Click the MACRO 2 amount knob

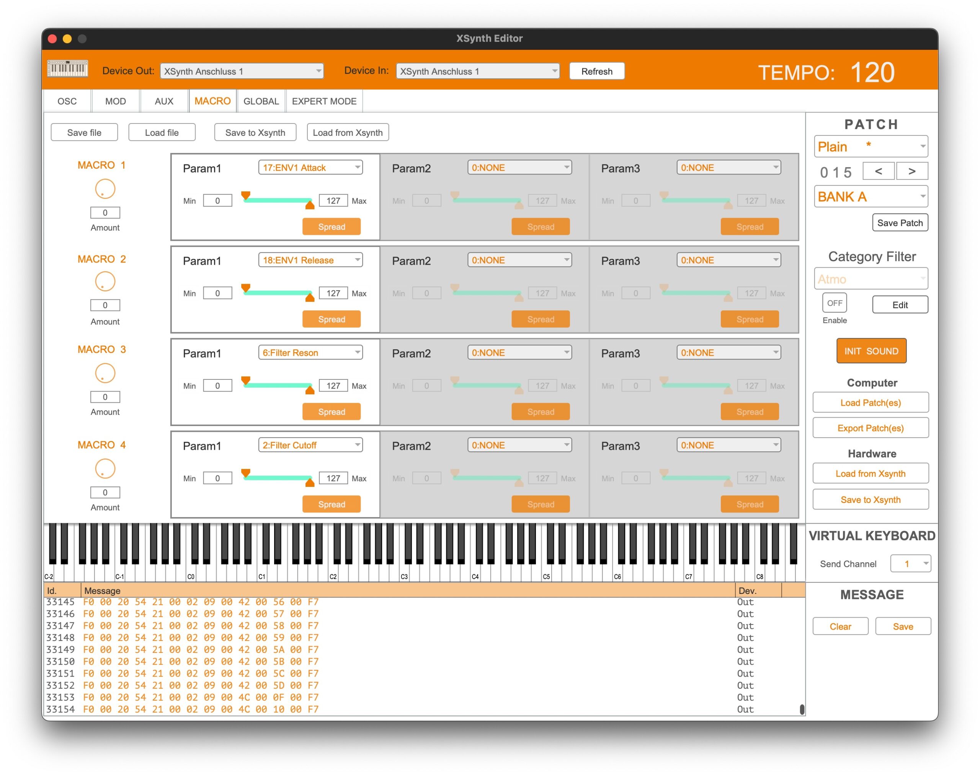(x=105, y=281)
